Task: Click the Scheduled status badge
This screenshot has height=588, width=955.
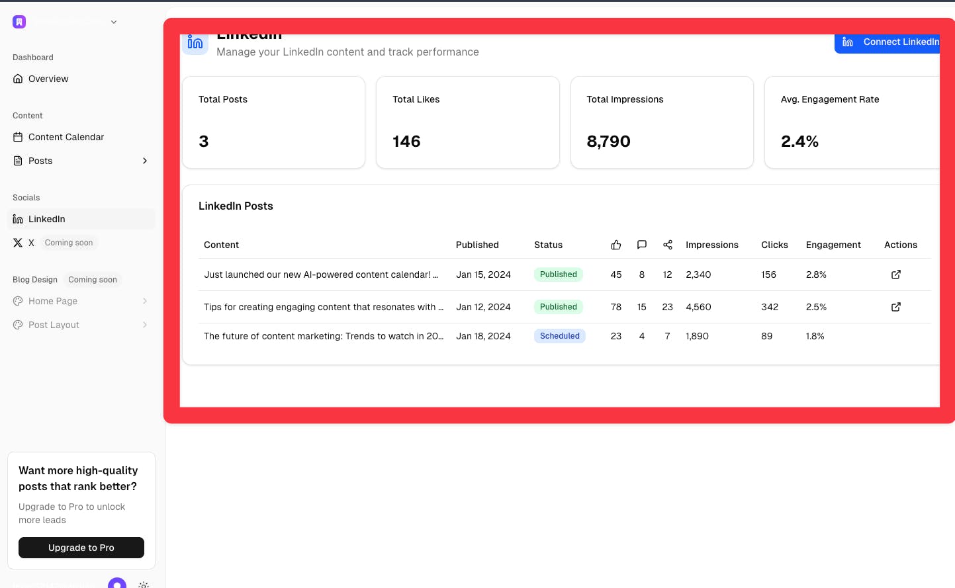Action: click(x=560, y=336)
